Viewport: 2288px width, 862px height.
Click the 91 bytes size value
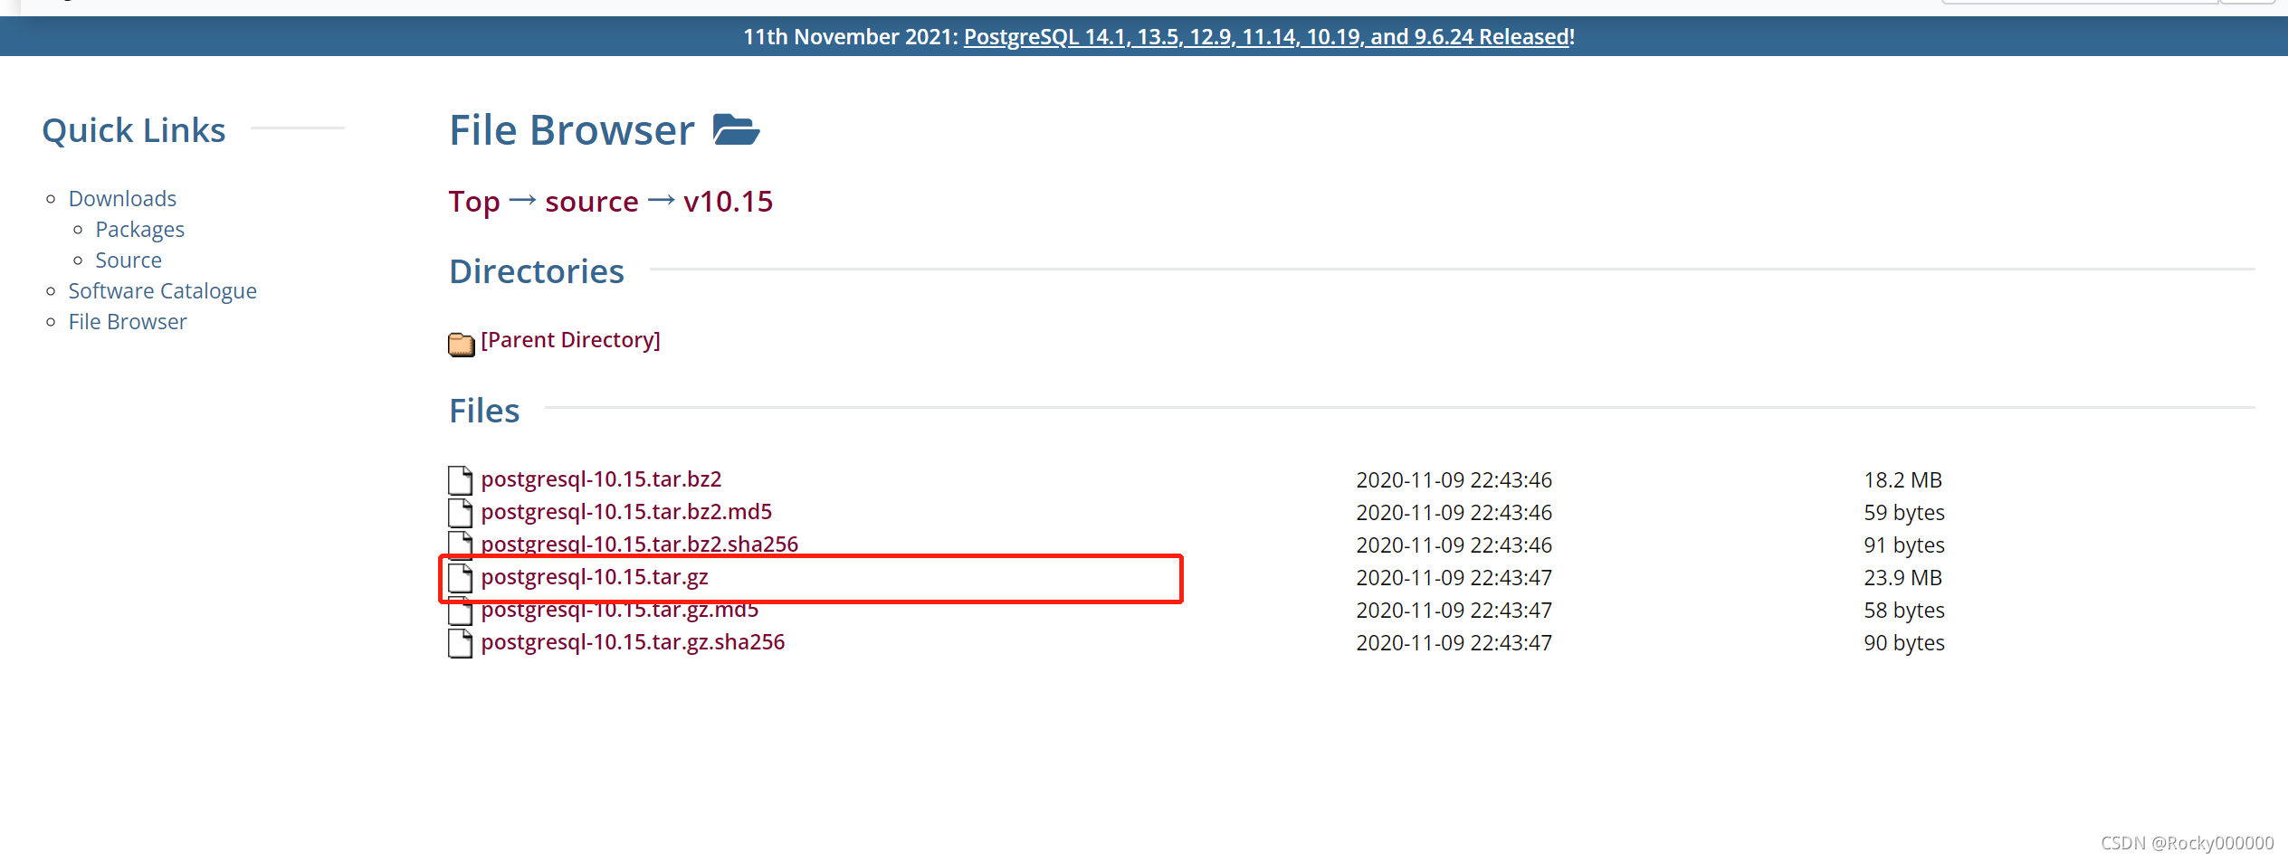pos(1904,545)
